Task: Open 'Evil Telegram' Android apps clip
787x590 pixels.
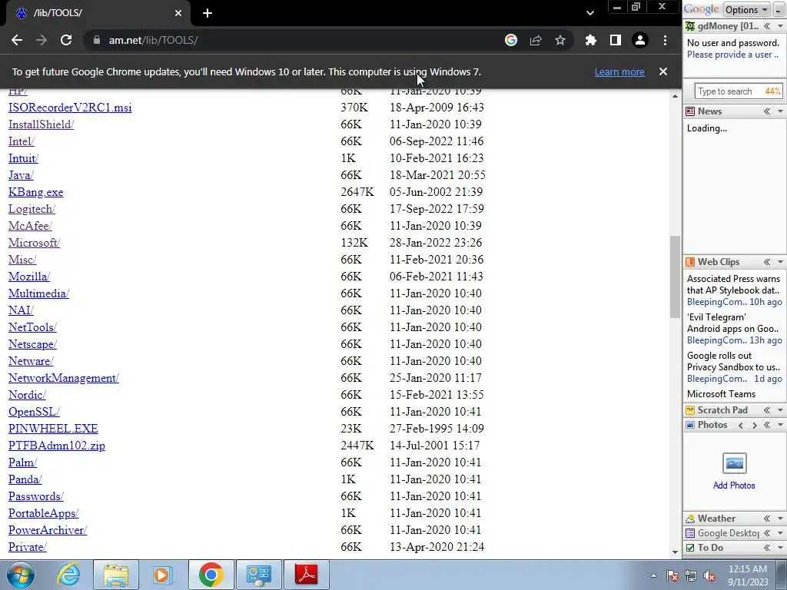Action: pos(733,323)
